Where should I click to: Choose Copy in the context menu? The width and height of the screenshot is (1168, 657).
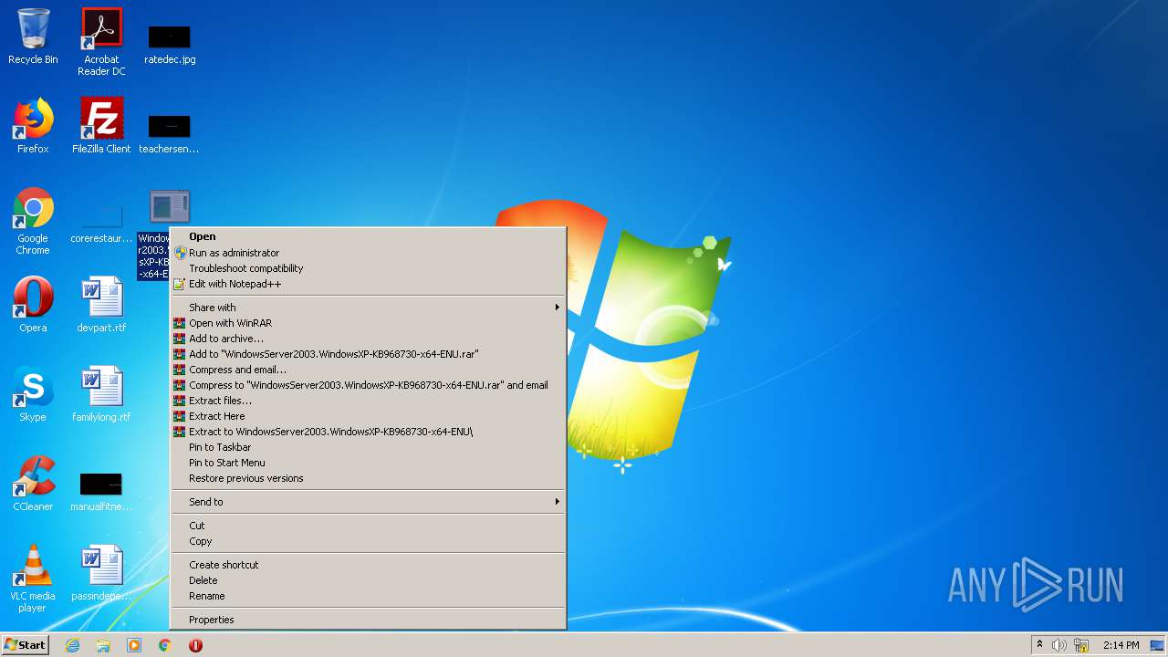pyautogui.click(x=369, y=541)
